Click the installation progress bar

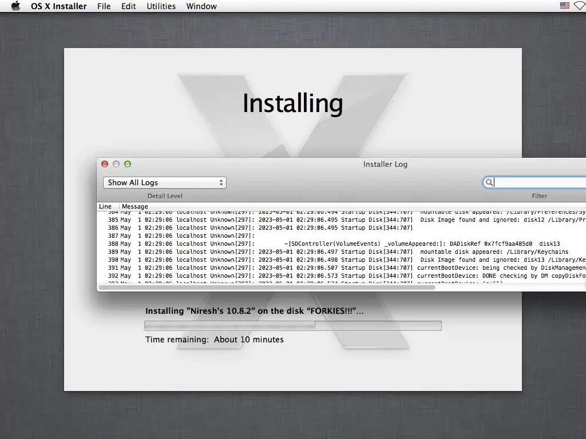(292, 325)
